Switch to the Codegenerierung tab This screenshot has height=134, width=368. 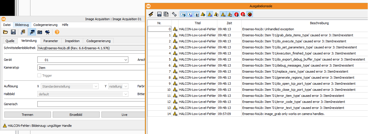(99, 41)
